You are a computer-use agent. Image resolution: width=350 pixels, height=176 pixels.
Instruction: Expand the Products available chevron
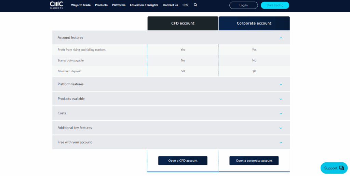[x=281, y=99]
